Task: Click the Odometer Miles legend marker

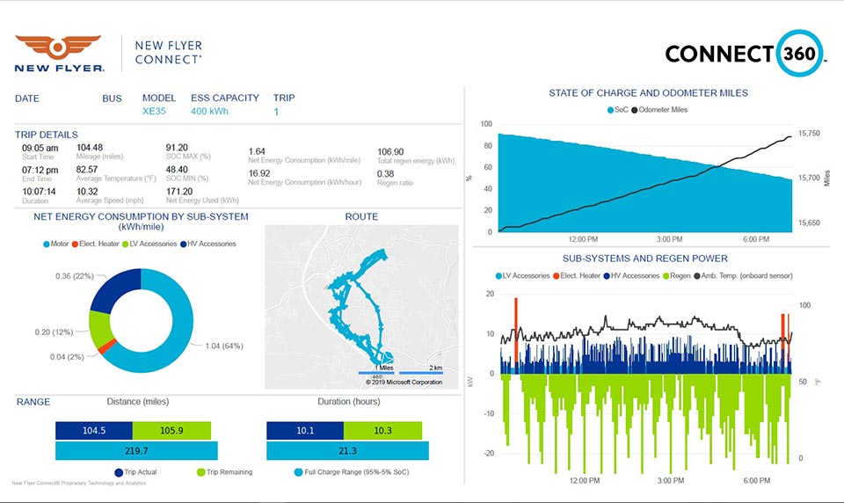Action: tap(635, 110)
